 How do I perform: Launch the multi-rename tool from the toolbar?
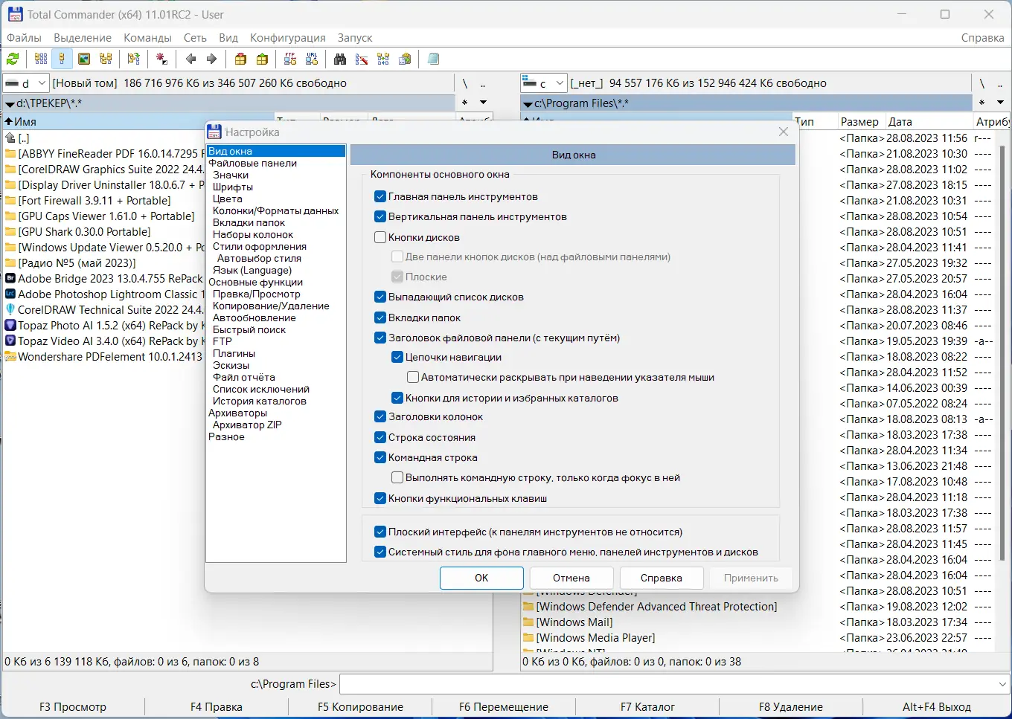click(x=362, y=59)
